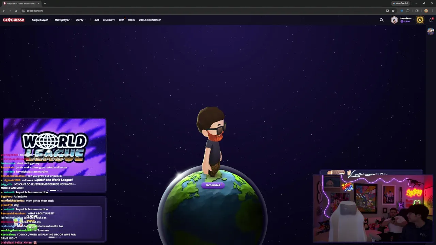Click the EDIT AVATAR button
Screen dimensions: 436x245
(x=213, y=185)
